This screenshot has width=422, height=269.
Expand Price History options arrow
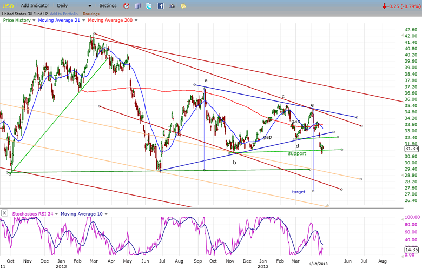click(35, 20)
